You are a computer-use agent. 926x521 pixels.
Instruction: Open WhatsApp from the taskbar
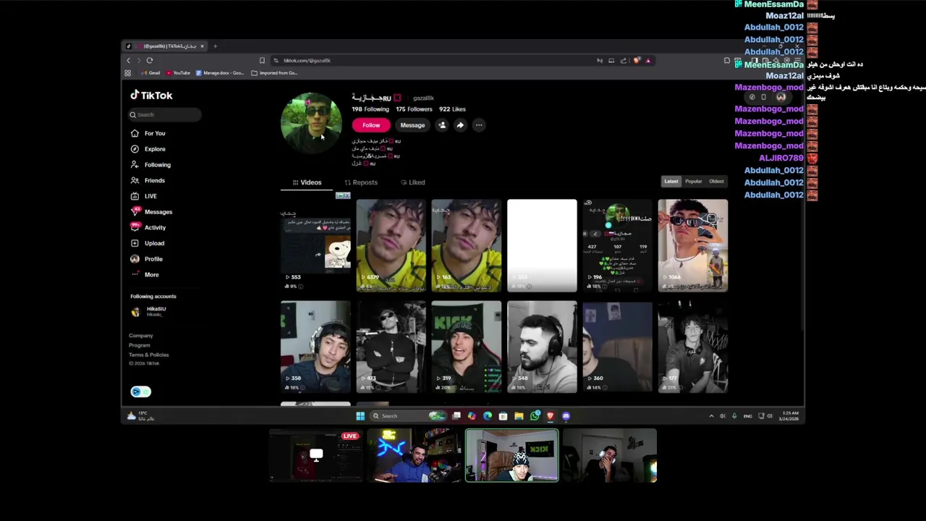point(535,416)
